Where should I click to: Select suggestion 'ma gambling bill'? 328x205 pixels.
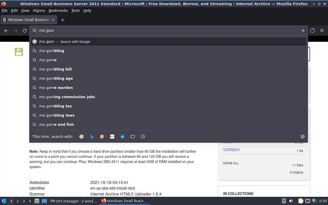click(x=169, y=69)
